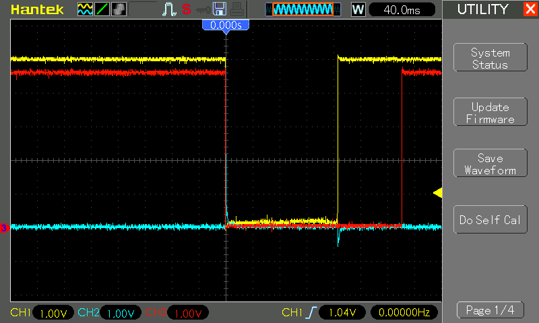The image size is (539, 323).
Task: Go to next page via Page 1/4
Action: coord(490,310)
